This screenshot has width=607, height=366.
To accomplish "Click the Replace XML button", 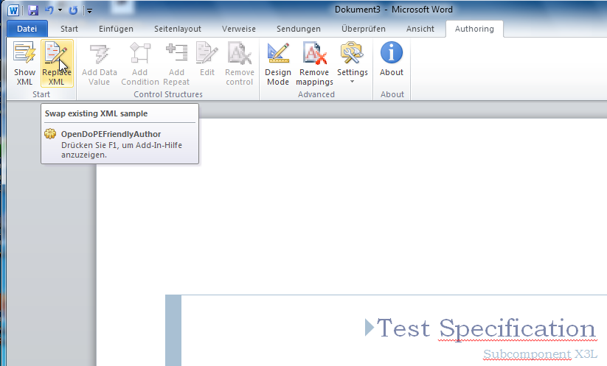I will (x=57, y=54).
